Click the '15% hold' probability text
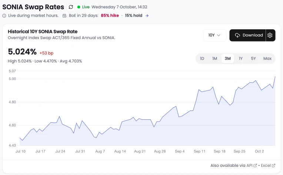 pyautogui.click(x=134, y=16)
